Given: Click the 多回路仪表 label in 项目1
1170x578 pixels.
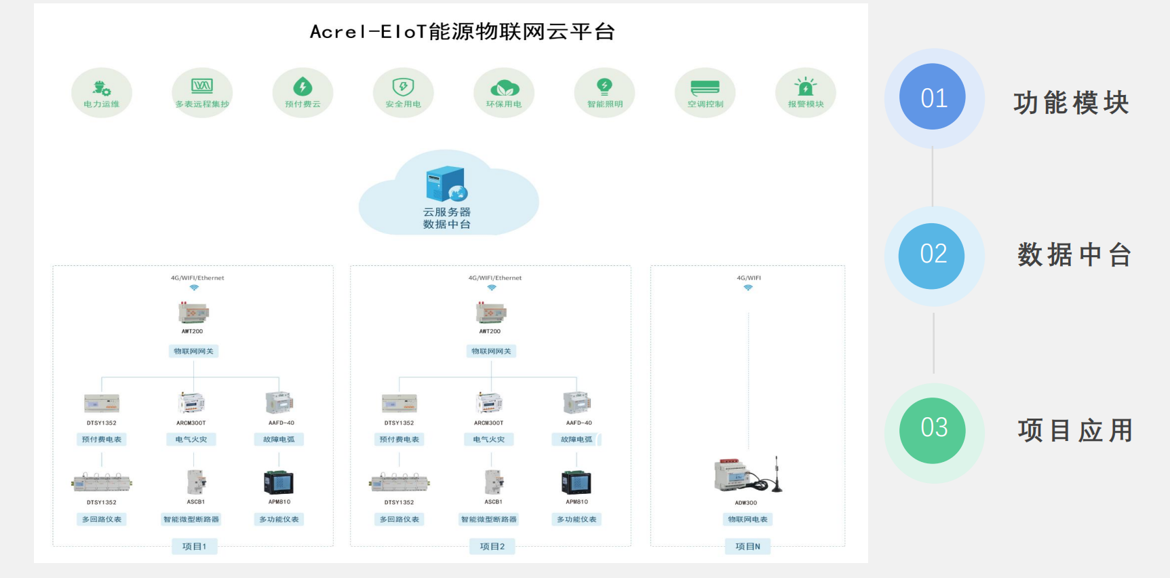Looking at the screenshot, I should point(102,519).
